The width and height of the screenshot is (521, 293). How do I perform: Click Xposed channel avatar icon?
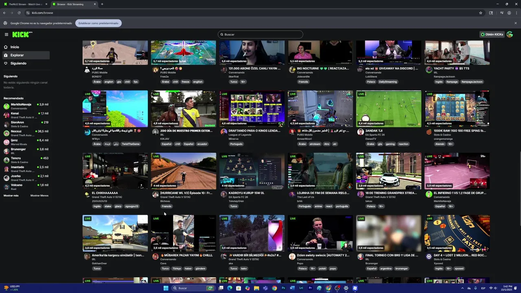pos(429,256)
